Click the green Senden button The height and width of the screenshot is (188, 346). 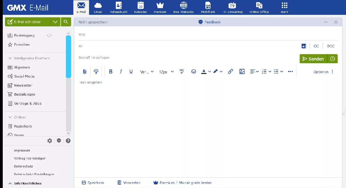[x=313, y=59]
